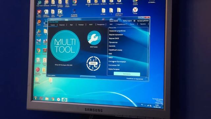Click the IMEI2 row
Screen dimensions: 211x119
[111, 58]
